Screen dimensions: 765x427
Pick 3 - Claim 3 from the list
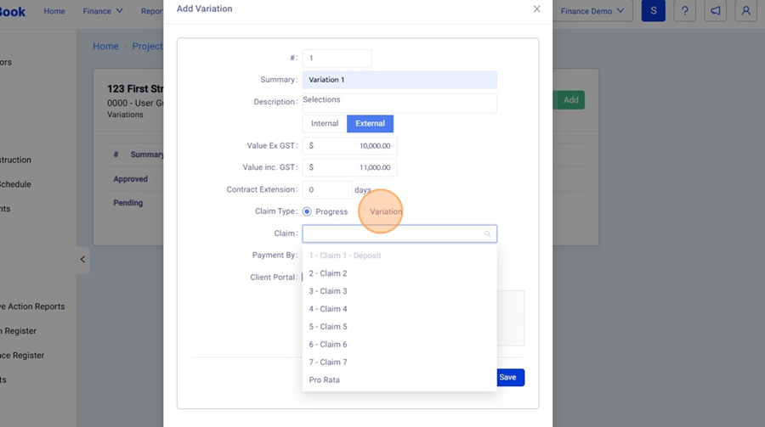[x=328, y=291]
